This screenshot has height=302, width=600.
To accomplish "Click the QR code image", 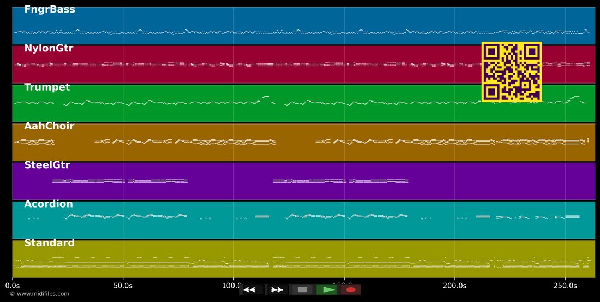I will point(512,72).
